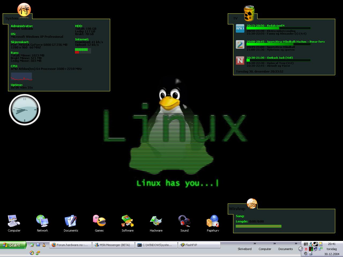
Task: Click the System widget title
Action: coord(12,18)
